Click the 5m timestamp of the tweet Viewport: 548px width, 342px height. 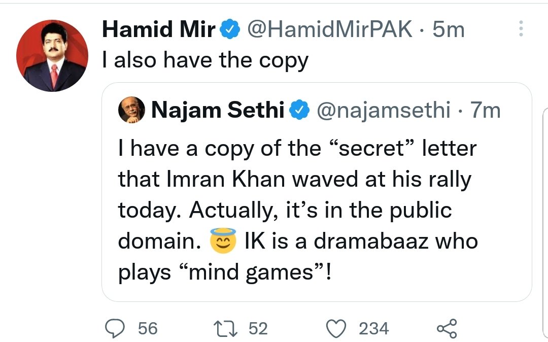pos(449,29)
